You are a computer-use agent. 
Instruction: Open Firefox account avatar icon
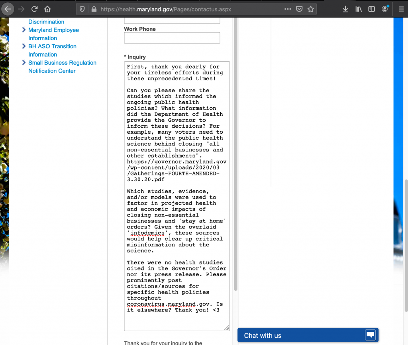(384, 9)
